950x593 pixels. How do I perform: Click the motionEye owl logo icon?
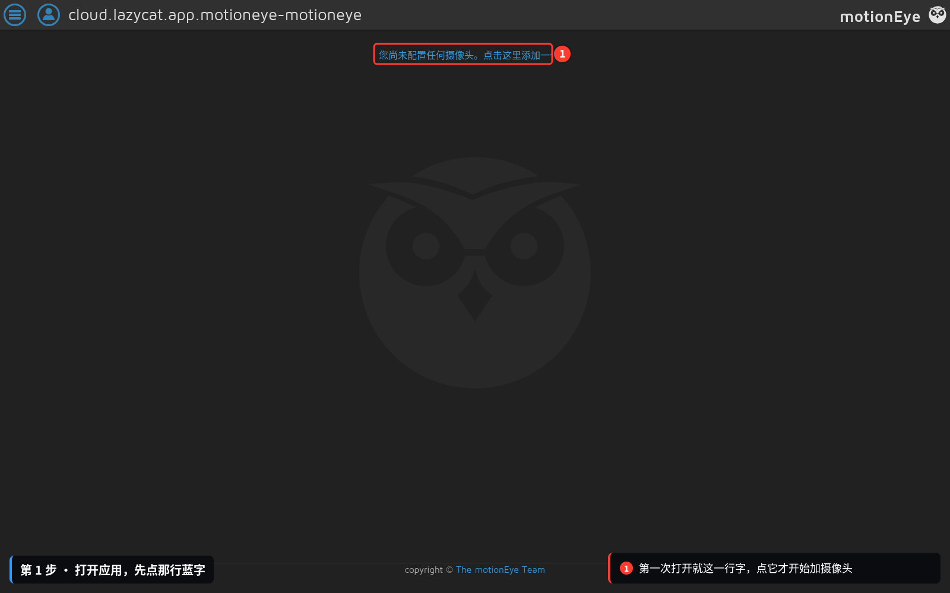pyautogui.click(x=938, y=15)
